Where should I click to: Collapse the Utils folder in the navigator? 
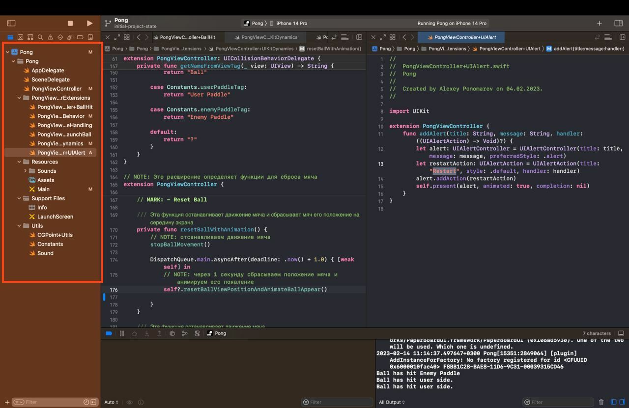(19, 225)
